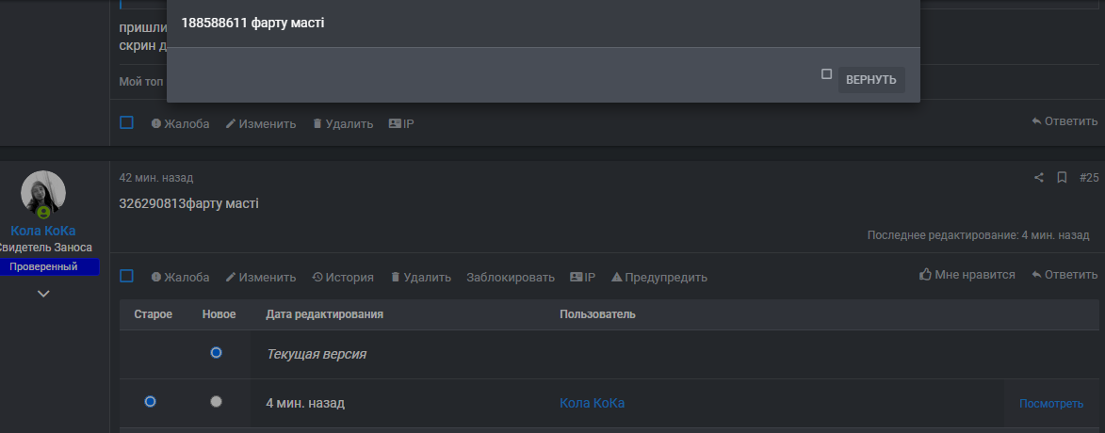This screenshot has width=1105, height=433.
Task: Report the upper post via Жалоба
Action: click(x=180, y=123)
